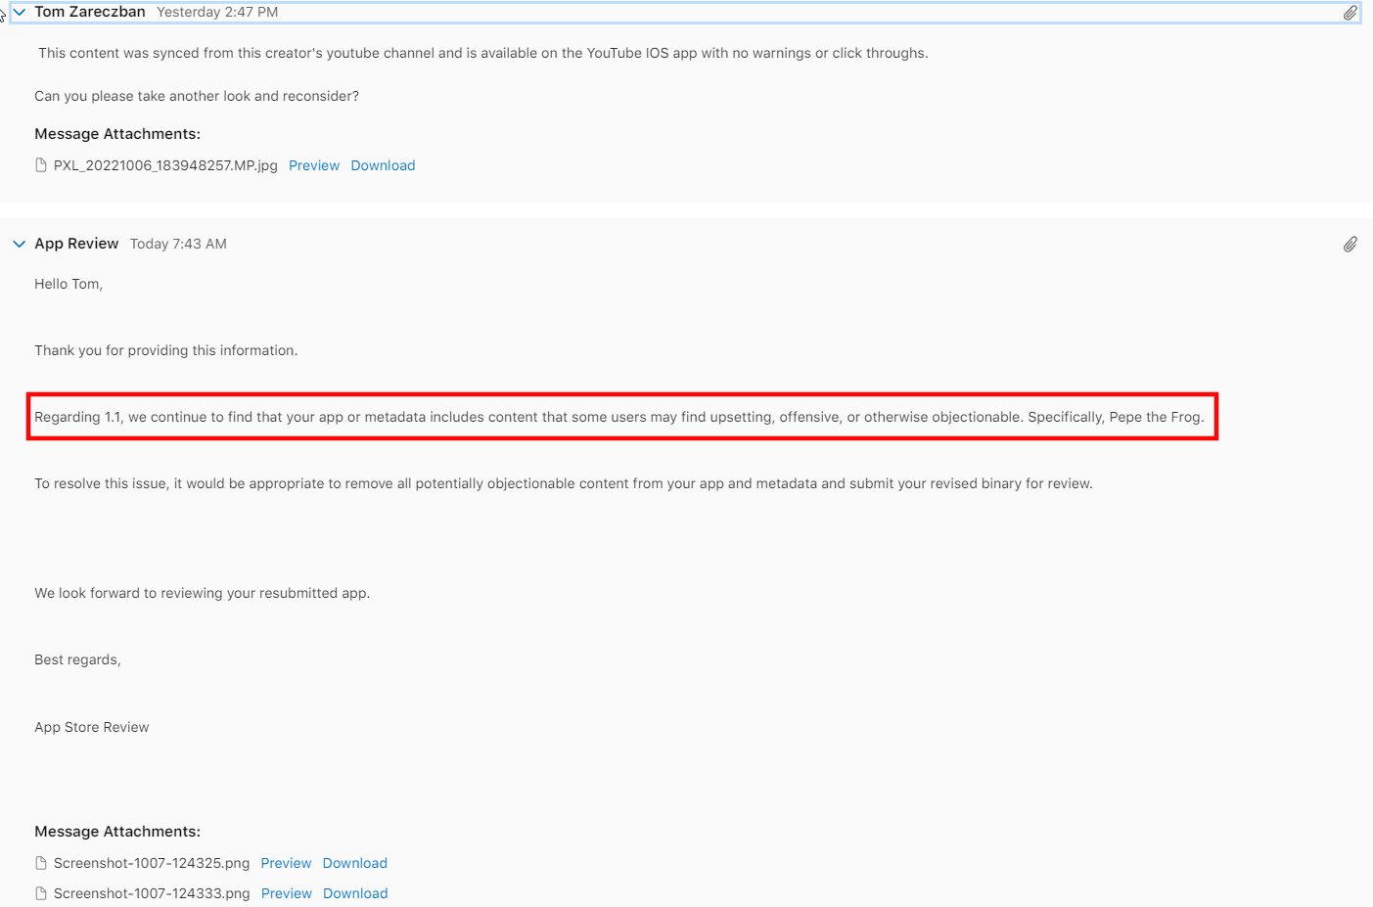Image resolution: width=1373 pixels, height=907 pixels.
Task: Download Screenshot-1007-124325.png attachment
Action: click(355, 863)
